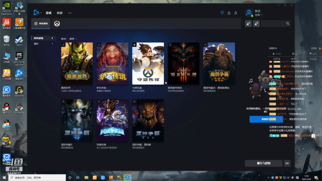Open the downloads icon in header
Viewport: 322px width, 181px height.
[229, 13]
